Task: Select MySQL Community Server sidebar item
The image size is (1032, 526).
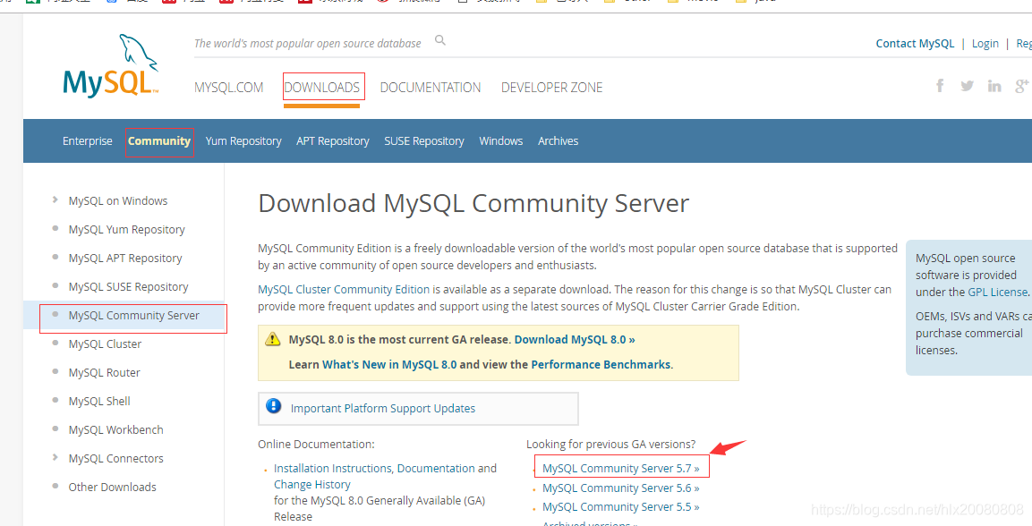Action: pyautogui.click(x=133, y=316)
